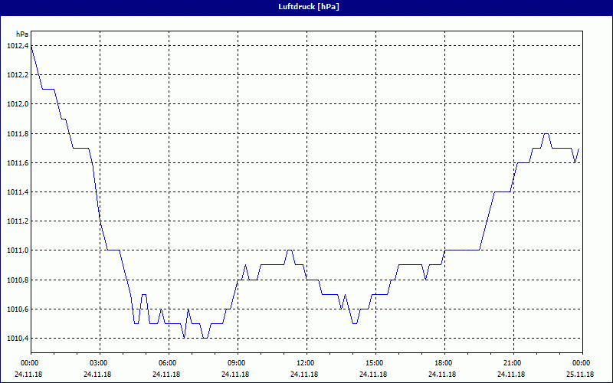Click the 1011,6 y-axis value
This screenshot has width=613, height=383.
tap(17, 163)
